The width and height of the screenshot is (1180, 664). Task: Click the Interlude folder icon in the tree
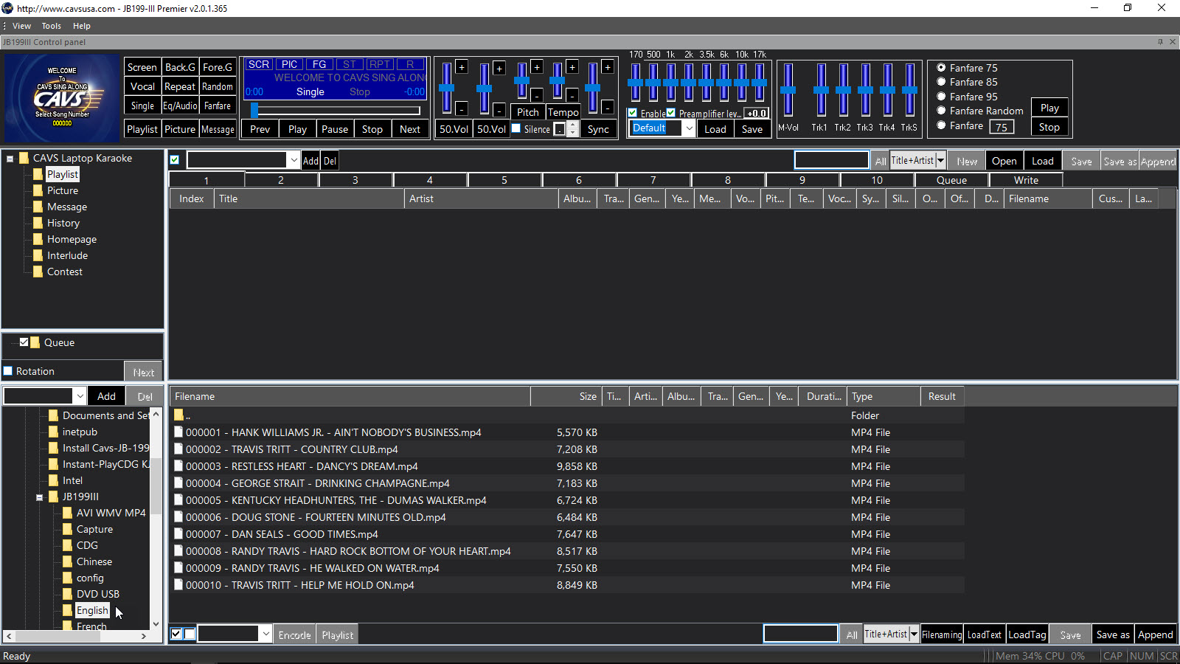pos(38,255)
